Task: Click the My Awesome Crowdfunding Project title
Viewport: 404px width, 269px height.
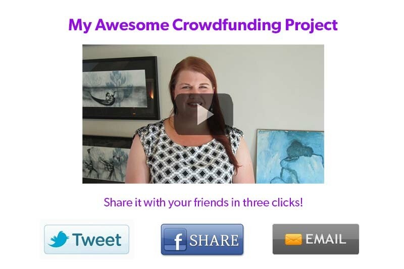Action: (203, 25)
